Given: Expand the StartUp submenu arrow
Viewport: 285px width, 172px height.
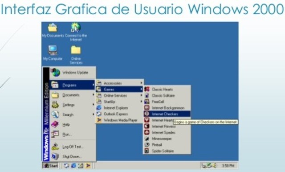Looking at the screenshot, I should point(141,102).
